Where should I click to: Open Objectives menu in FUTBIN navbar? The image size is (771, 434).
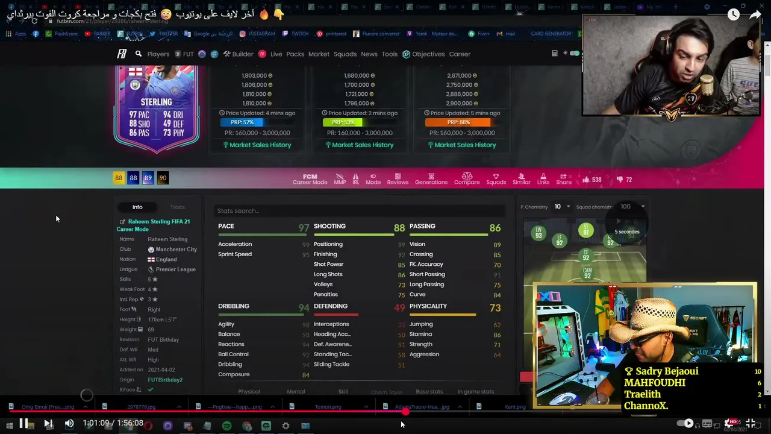click(x=423, y=54)
